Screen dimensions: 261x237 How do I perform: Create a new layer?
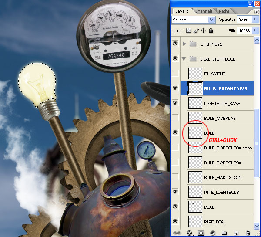point(236,233)
